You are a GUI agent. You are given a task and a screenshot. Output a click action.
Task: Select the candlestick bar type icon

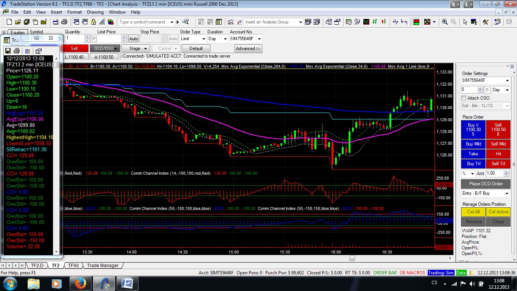tap(383, 22)
